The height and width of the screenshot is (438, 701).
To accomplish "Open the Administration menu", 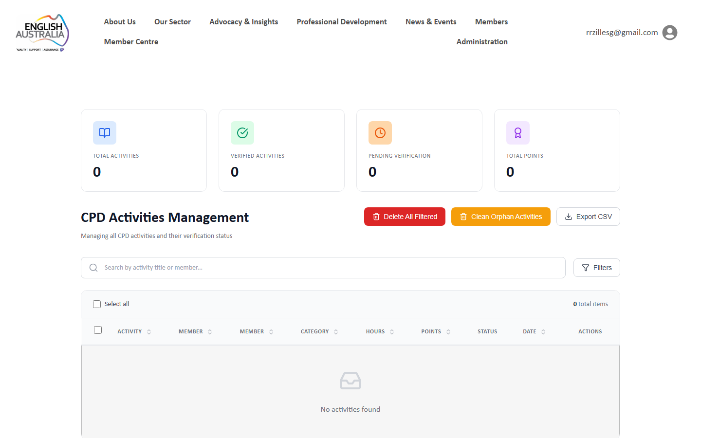I will point(482,42).
